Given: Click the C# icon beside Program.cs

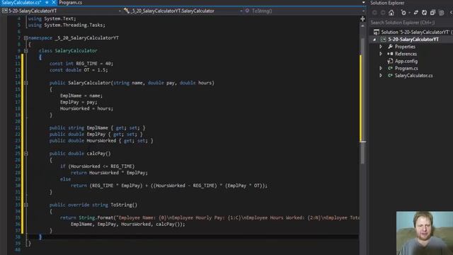Looking at the screenshot, I should click(390, 68).
